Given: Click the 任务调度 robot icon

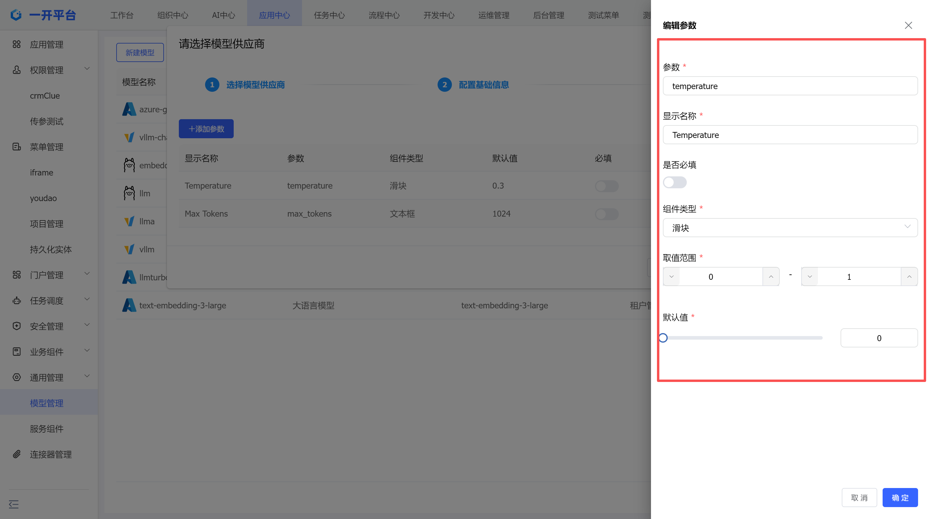Looking at the screenshot, I should [17, 300].
